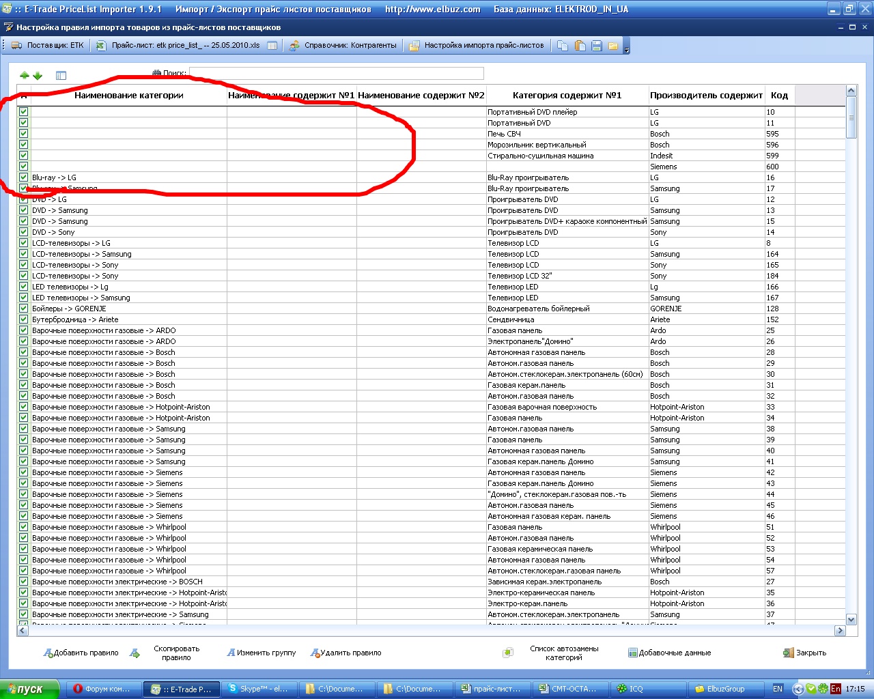Click the Copy icon in toolbar
The width and height of the screenshot is (874, 699).
pos(563,46)
